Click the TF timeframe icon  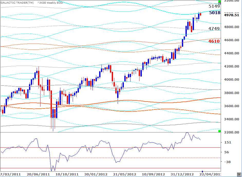click(239, 174)
